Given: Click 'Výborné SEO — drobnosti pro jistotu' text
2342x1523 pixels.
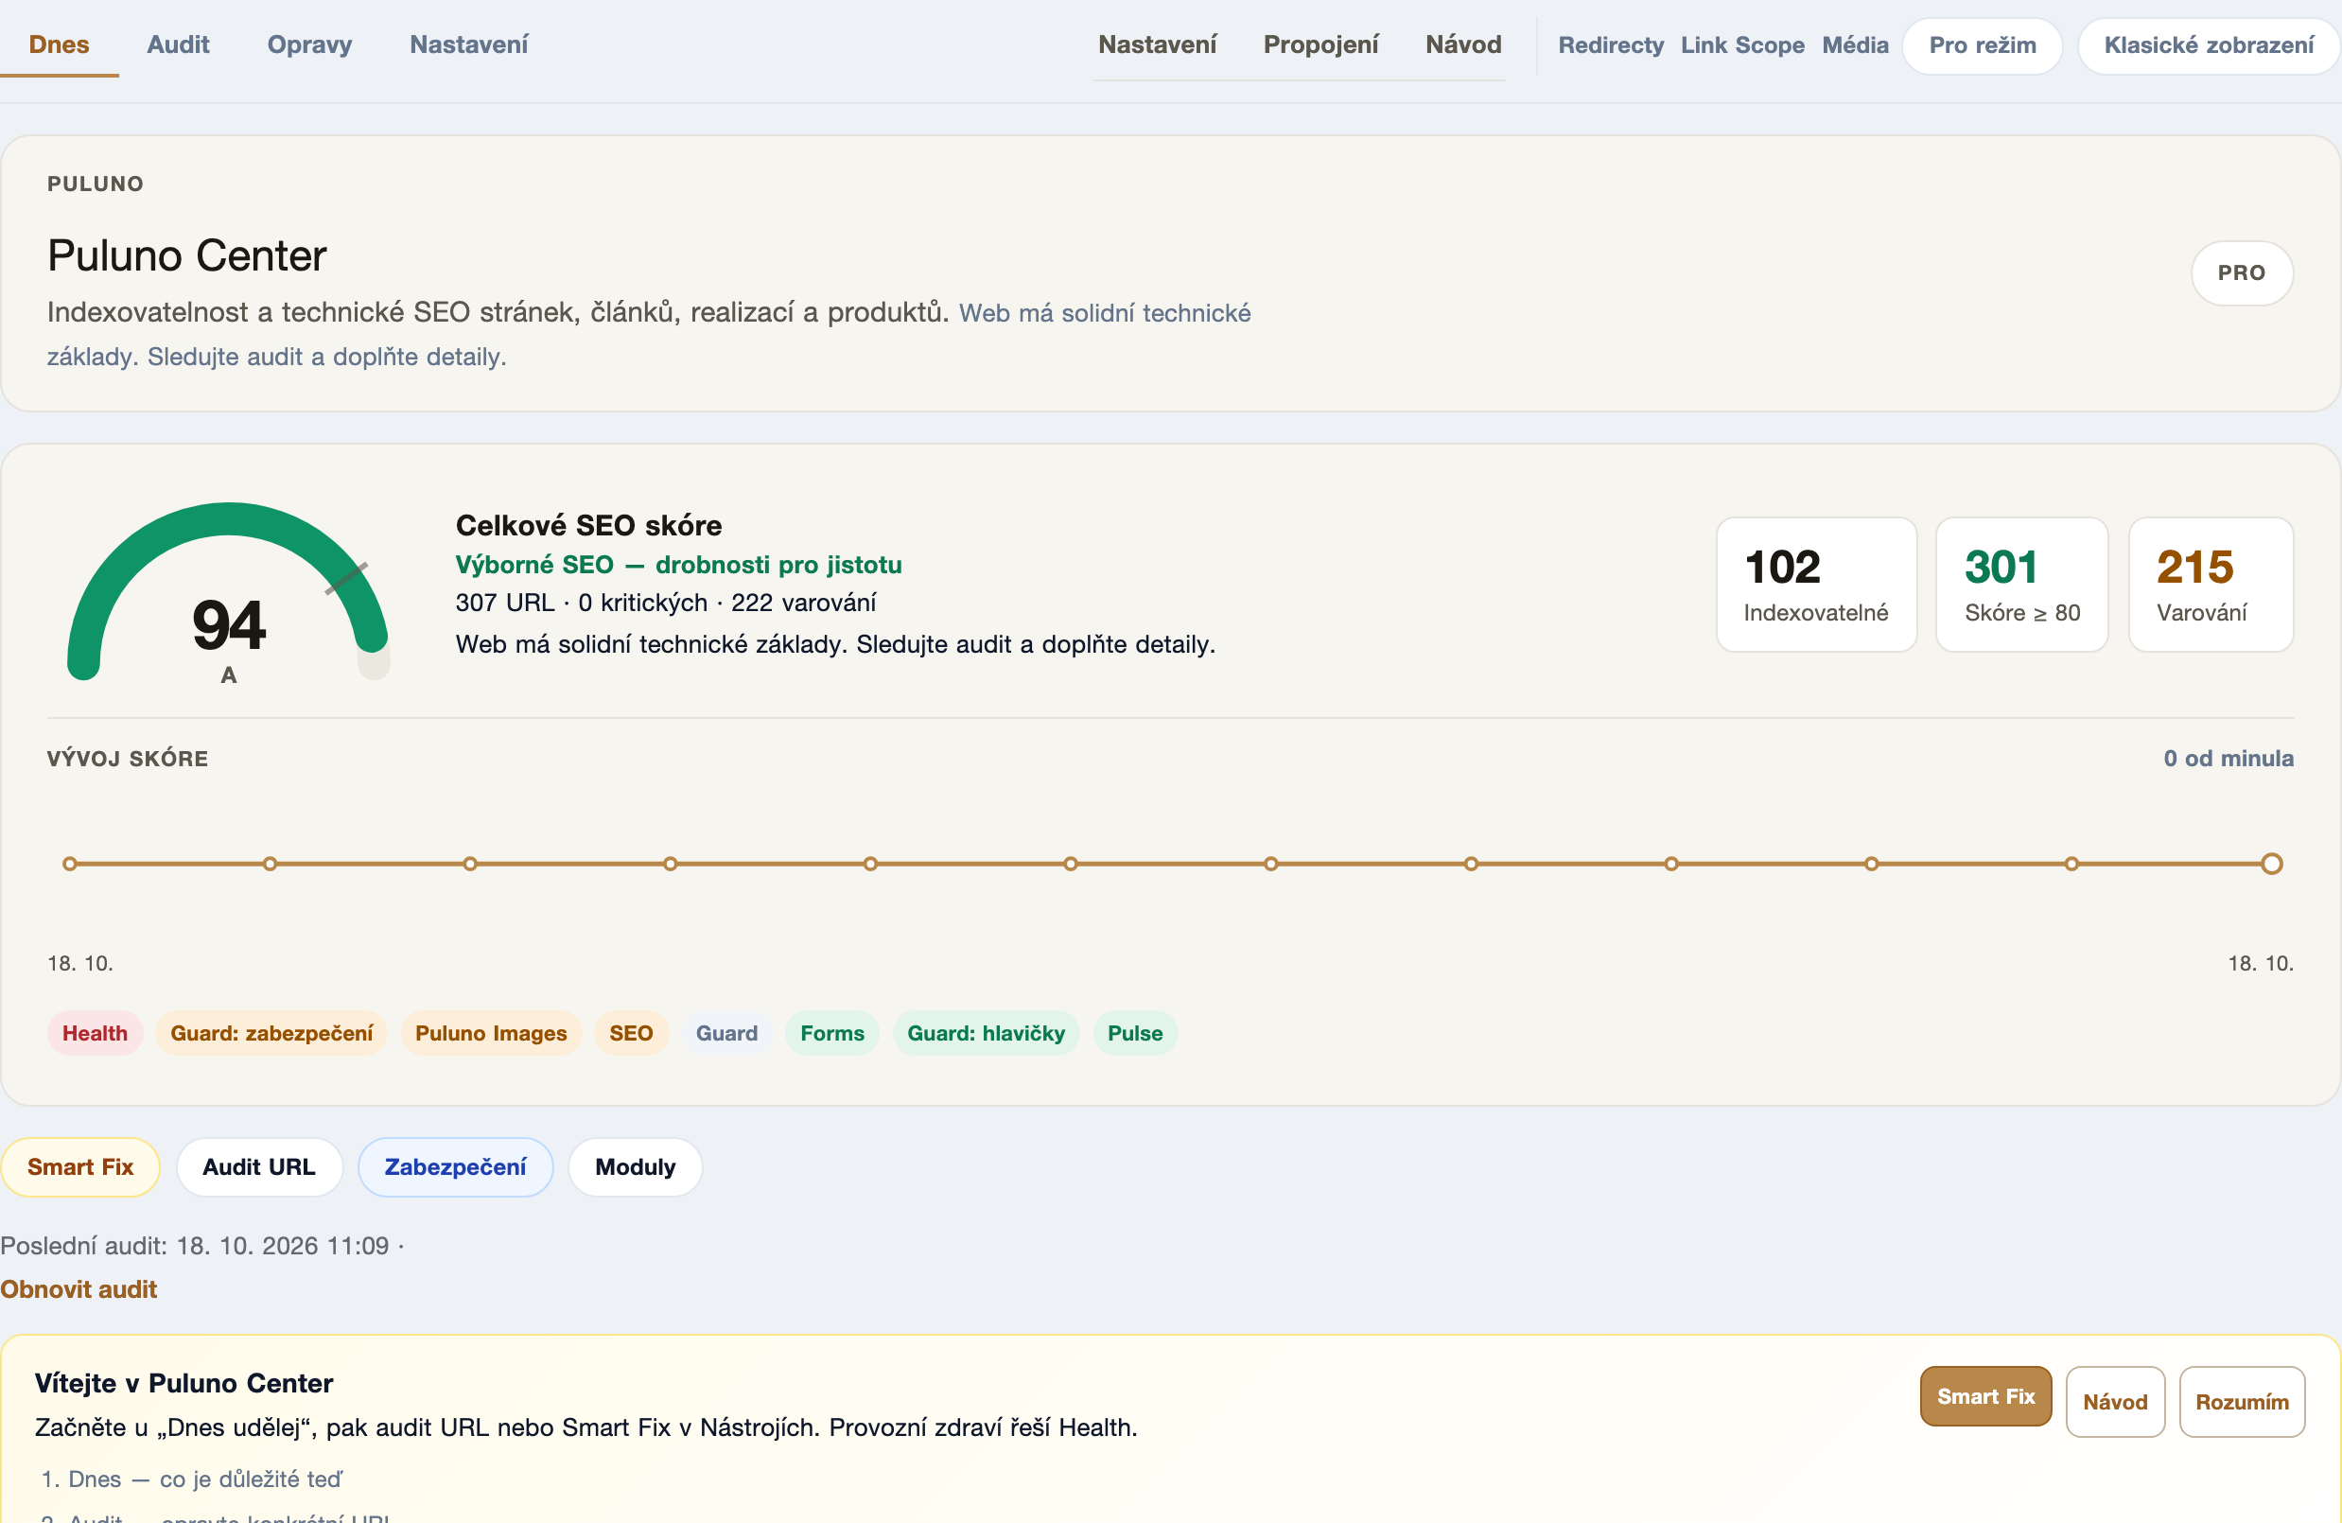Looking at the screenshot, I should pos(679,565).
